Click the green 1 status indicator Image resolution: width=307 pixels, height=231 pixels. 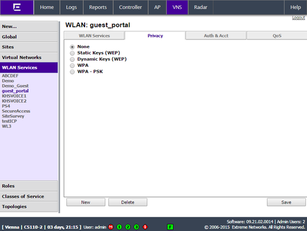tap(119, 227)
